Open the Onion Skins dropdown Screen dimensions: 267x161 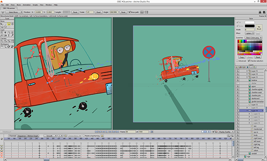point(74,136)
